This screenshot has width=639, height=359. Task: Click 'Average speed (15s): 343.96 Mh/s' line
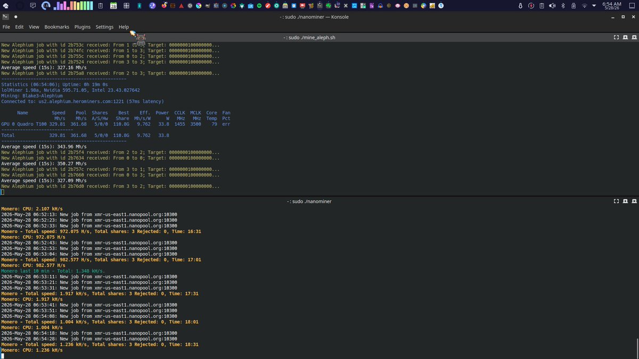click(x=44, y=147)
